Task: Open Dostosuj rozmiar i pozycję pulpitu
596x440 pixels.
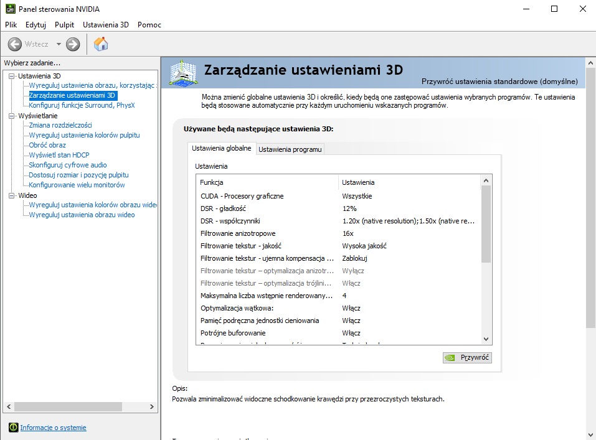Action: point(78,175)
